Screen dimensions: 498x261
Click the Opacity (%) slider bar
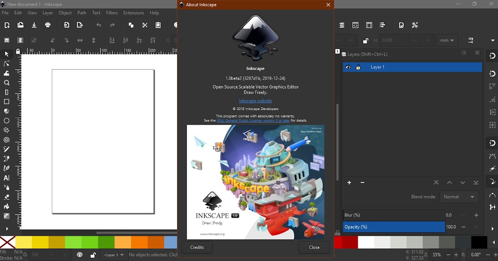point(394,227)
